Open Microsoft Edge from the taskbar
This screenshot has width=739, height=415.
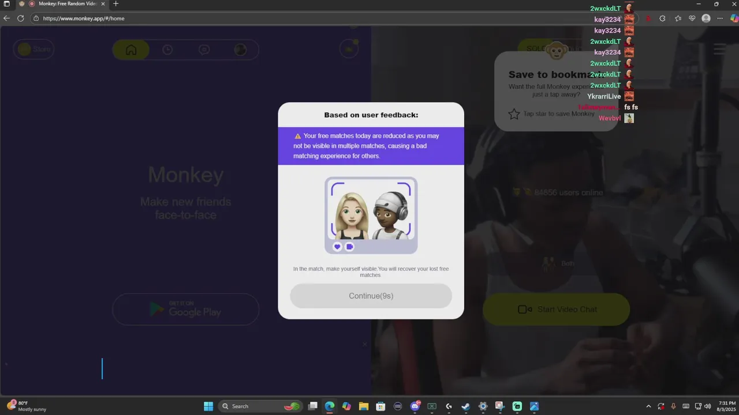point(329,406)
